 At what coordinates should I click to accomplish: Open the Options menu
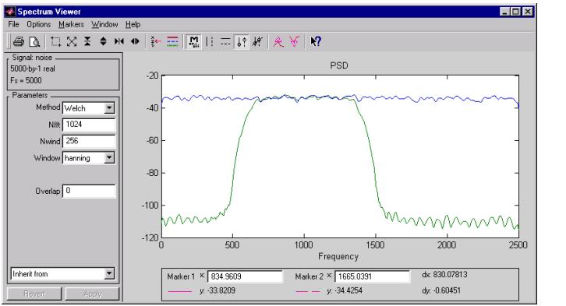pyautogui.click(x=39, y=24)
